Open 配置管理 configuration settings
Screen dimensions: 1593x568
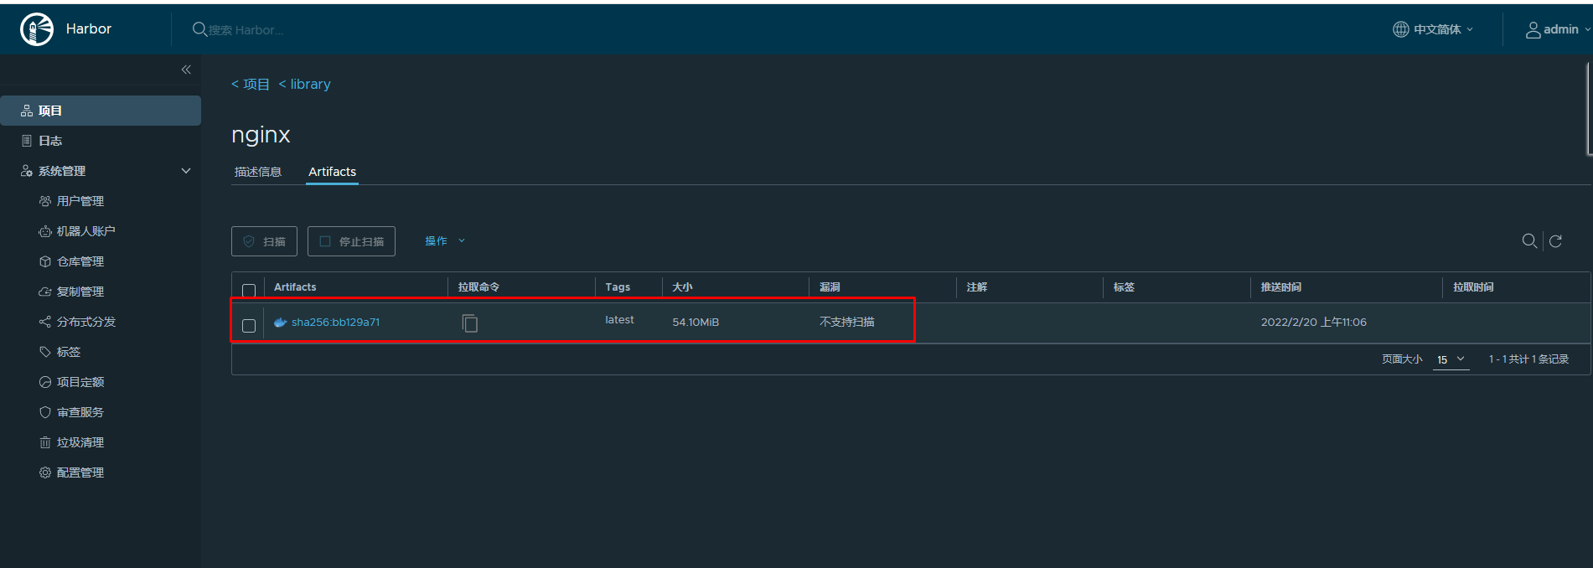80,472
